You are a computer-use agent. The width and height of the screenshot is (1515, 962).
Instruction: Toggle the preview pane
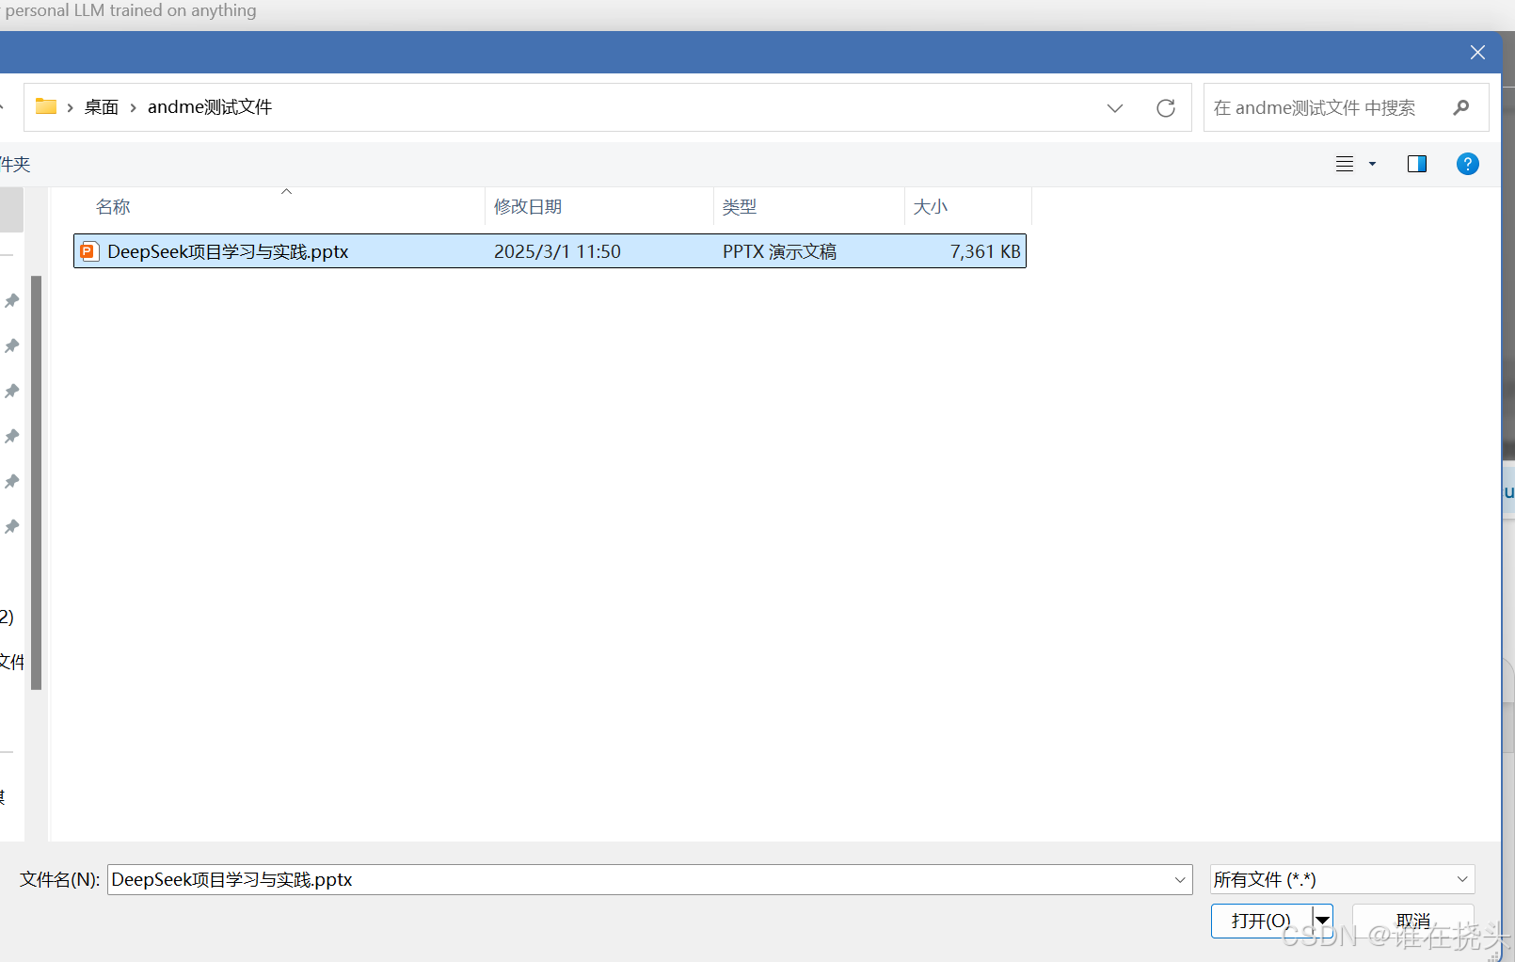[1417, 164]
